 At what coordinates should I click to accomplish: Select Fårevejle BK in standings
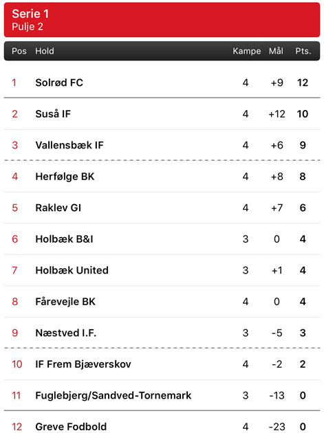162,301
